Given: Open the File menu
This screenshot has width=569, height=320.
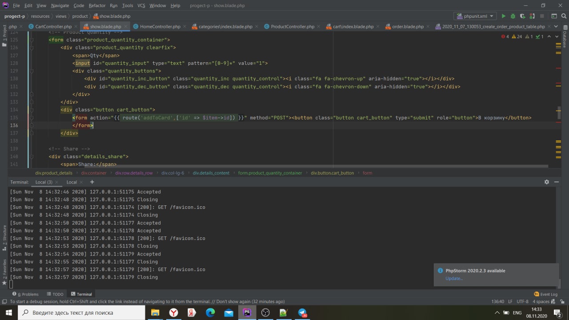Looking at the screenshot, I should pos(16,5).
